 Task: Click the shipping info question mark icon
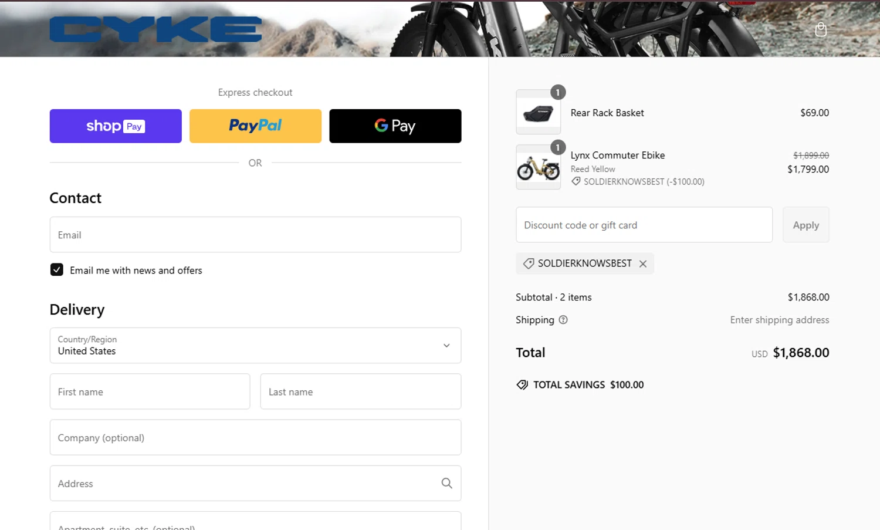pyautogui.click(x=563, y=320)
